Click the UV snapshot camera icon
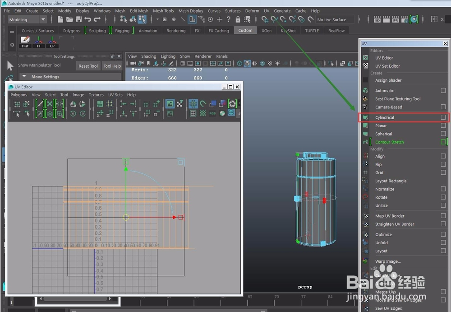 coord(232,103)
